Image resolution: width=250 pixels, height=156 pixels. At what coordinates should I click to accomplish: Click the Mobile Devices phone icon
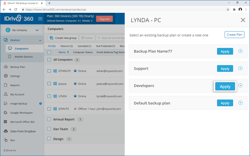click(10, 56)
